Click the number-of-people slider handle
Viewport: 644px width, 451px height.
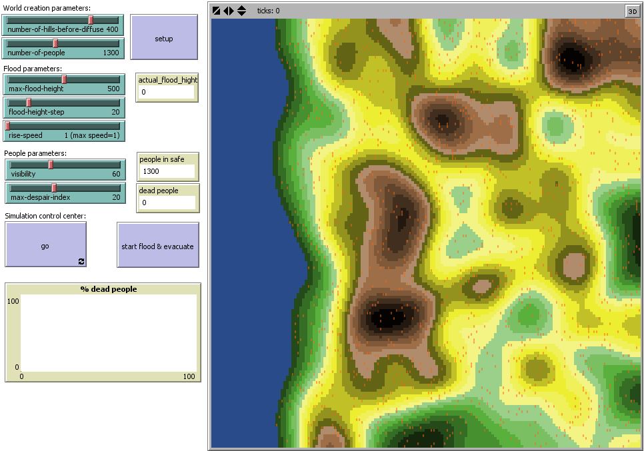[55, 43]
